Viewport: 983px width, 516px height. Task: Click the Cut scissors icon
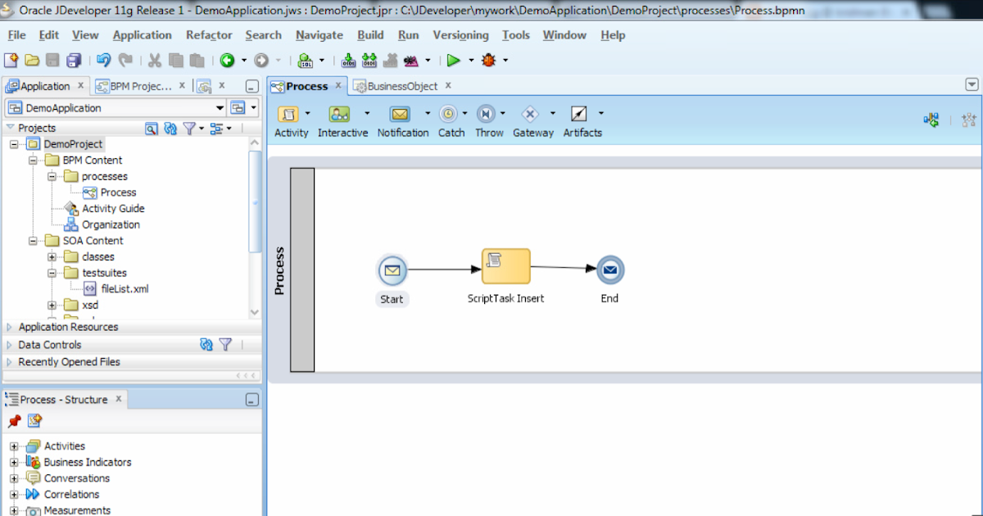[x=154, y=60]
